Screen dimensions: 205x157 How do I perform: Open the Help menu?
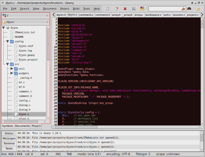click(x=97, y=9)
